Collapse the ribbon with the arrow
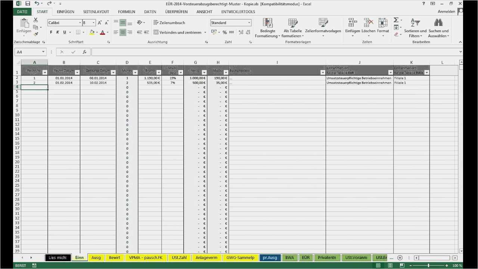The image size is (478, 269). tap(460, 42)
